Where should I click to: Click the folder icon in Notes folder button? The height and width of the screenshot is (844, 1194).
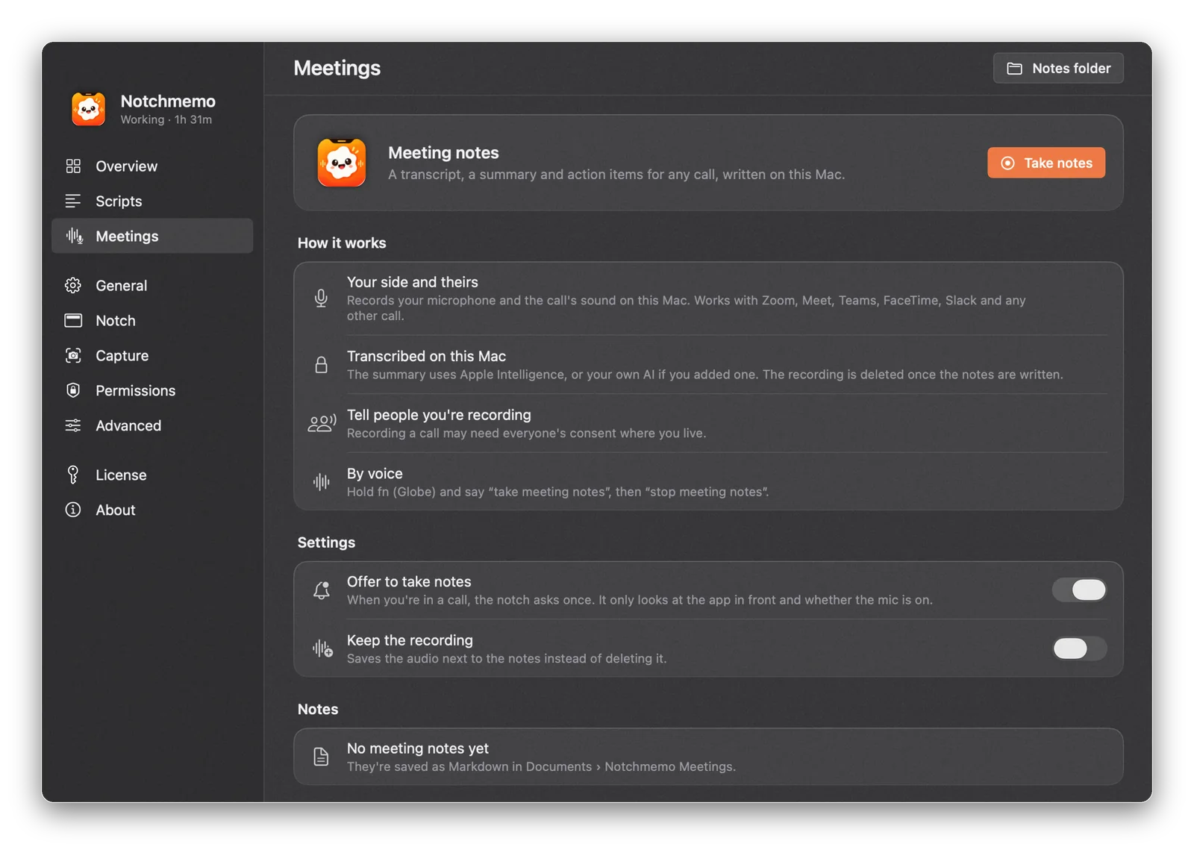click(1015, 69)
